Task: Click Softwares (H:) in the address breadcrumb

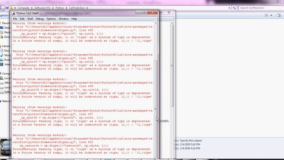Action: point(43,8)
